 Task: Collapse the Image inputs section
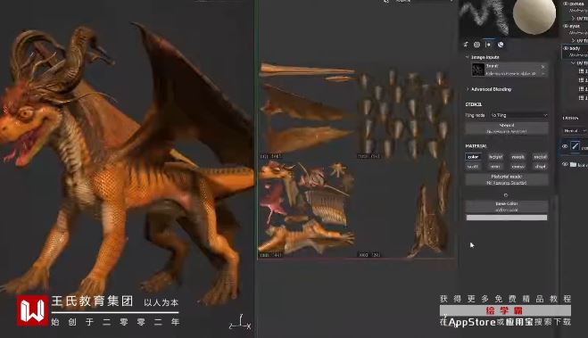(x=468, y=57)
